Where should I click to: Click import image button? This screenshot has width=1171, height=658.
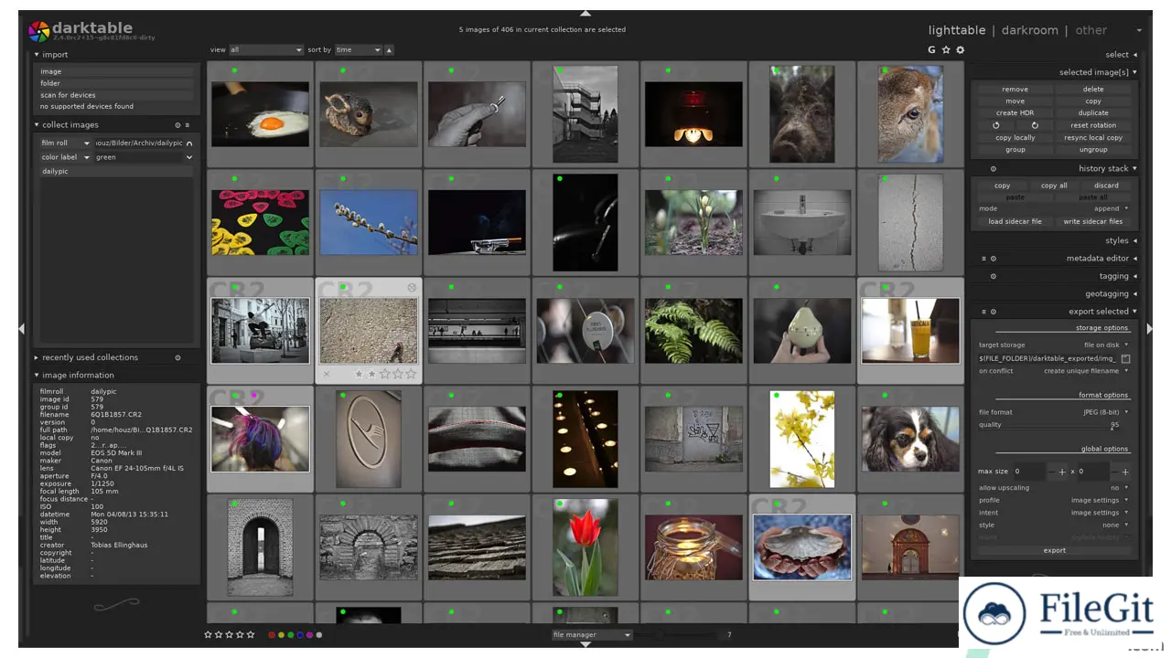pos(116,71)
